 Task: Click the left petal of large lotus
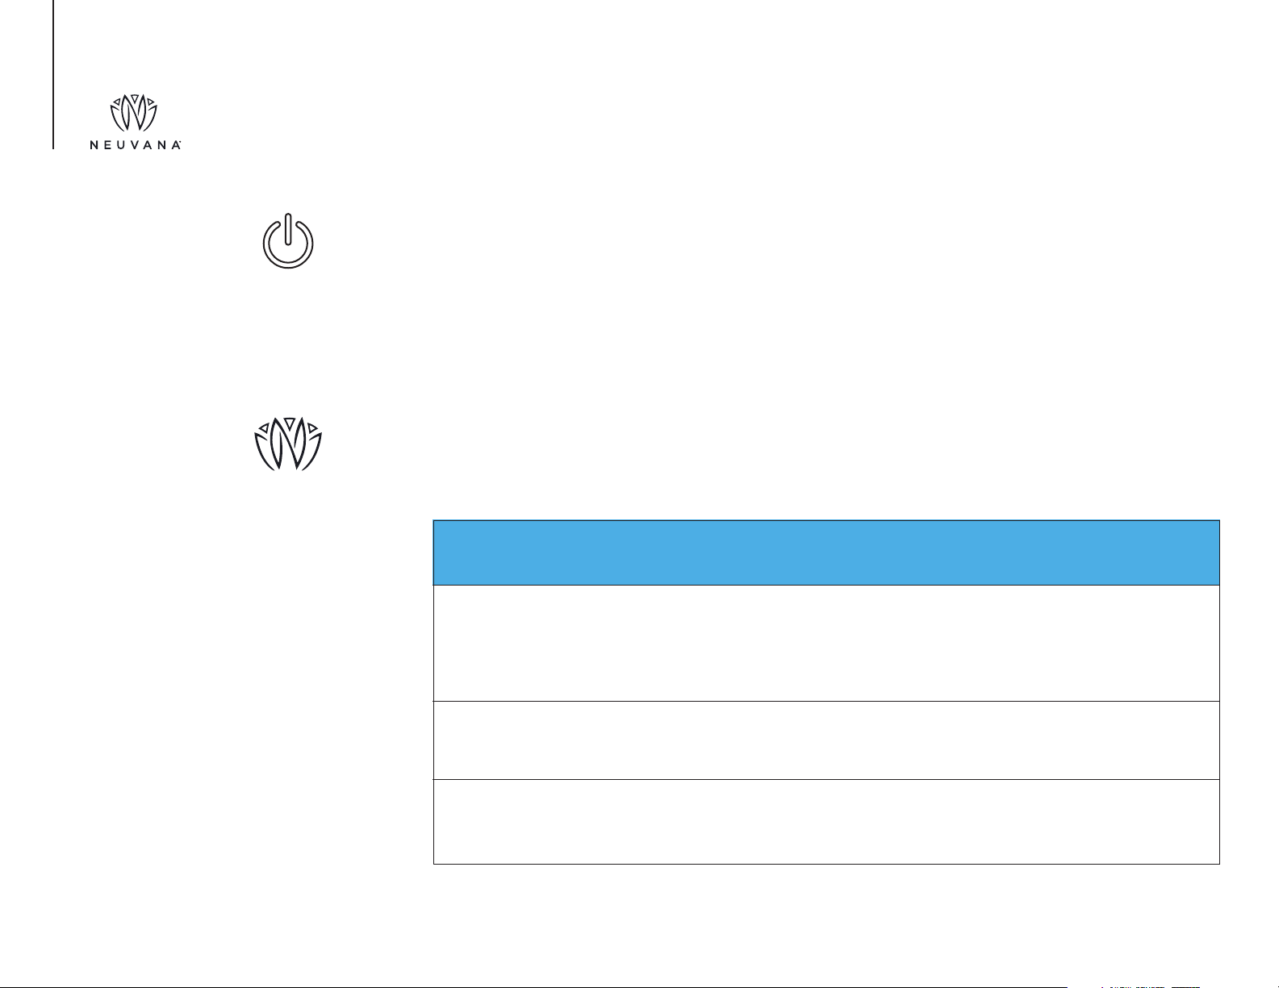[264, 452]
